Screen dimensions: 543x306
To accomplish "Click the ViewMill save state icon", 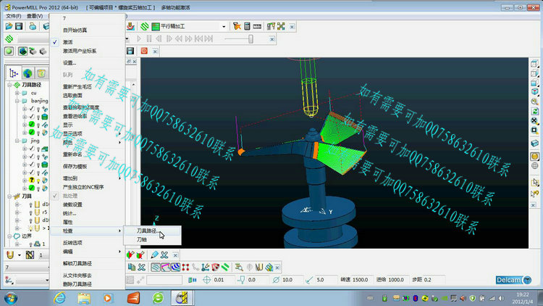I will [130, 51].
